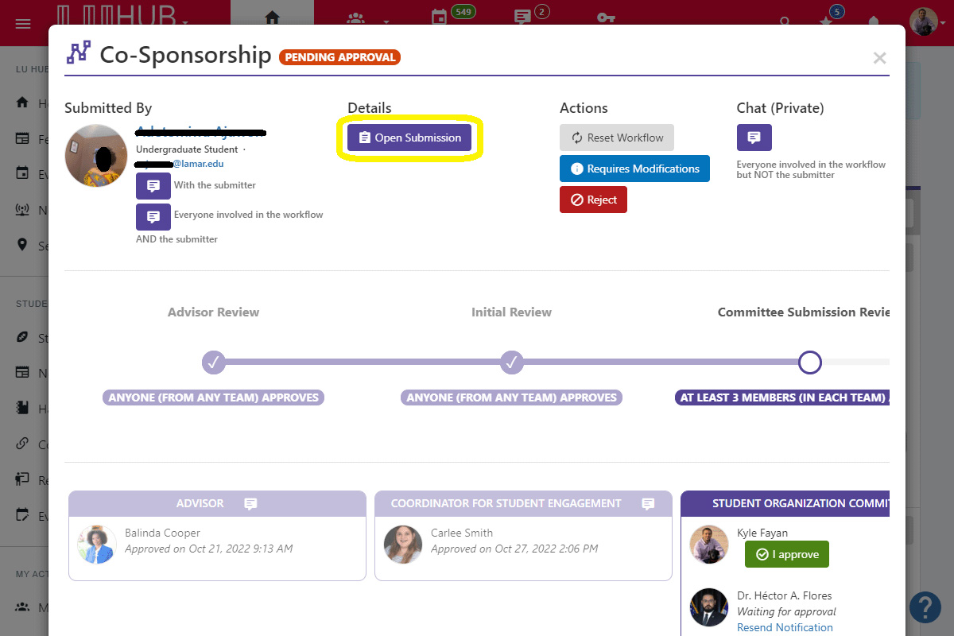
Task: Click the I approve button
Action: [786, 554]
